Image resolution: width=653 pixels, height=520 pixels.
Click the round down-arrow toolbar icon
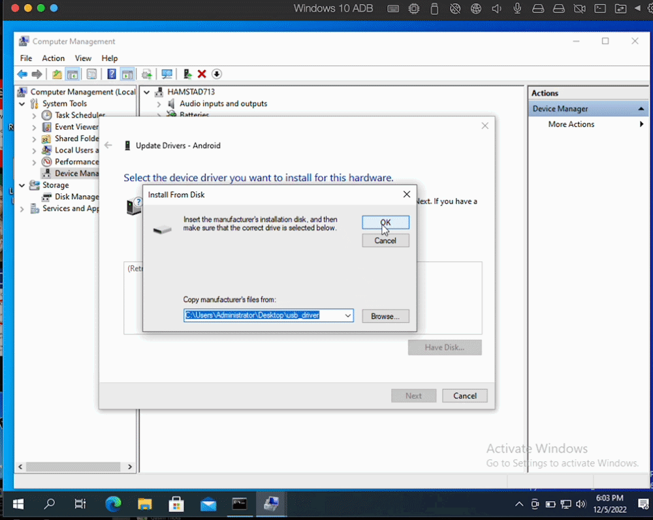click(x=217, y=74)
